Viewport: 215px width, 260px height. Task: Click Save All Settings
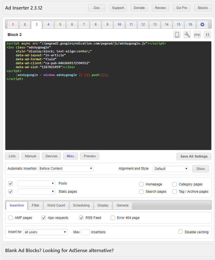pyautogui.click(x=194, y=156)
